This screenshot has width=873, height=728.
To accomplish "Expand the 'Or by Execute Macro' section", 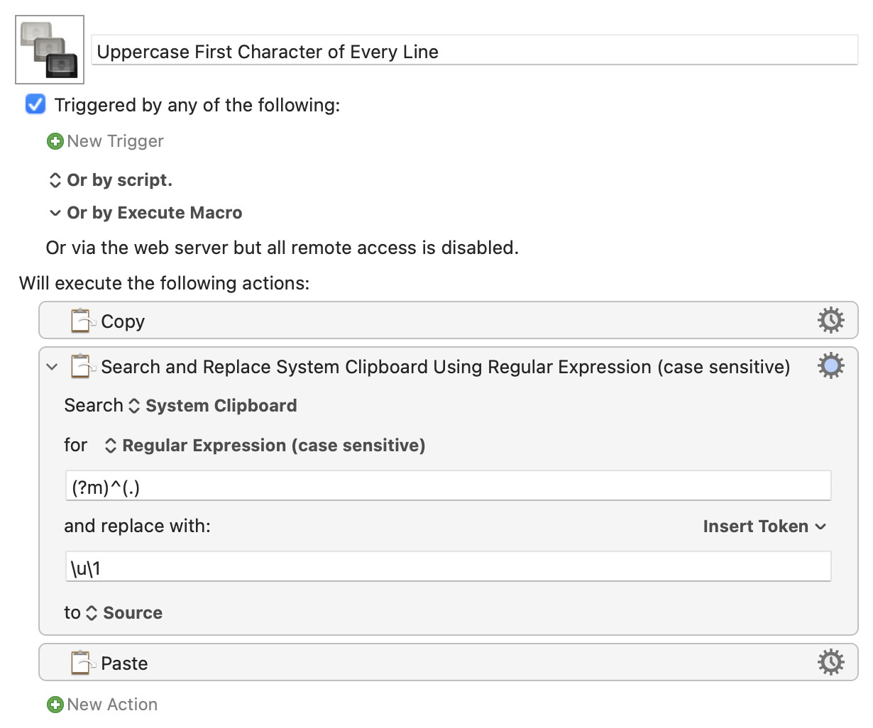I will click(x=55, y=213).
